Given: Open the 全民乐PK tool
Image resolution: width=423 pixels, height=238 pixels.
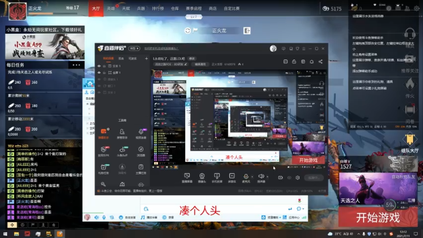Looking at the screenshot, I should click(x=104, y=151).
